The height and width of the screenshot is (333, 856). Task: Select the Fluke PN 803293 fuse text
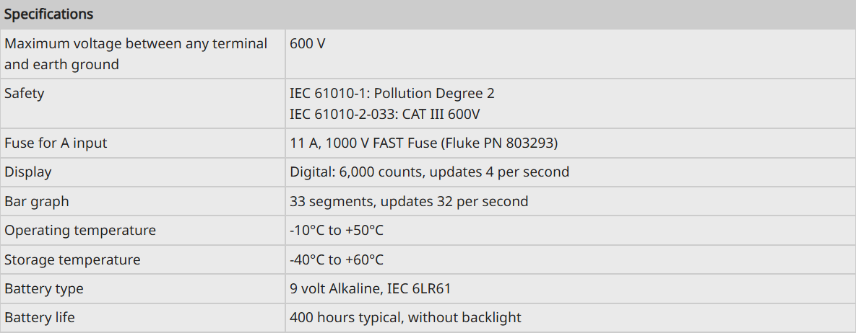click(x=502, y=143)
